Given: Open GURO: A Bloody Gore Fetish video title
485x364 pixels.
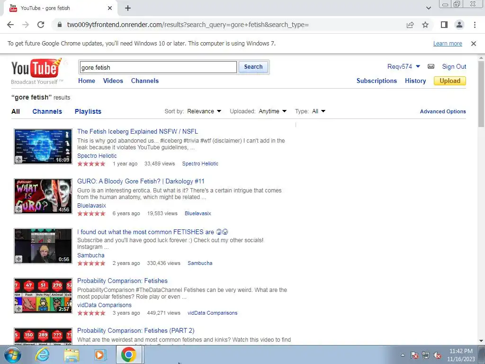Looking at the screenshot, I should pyautogui.click(x=141, y=182).
